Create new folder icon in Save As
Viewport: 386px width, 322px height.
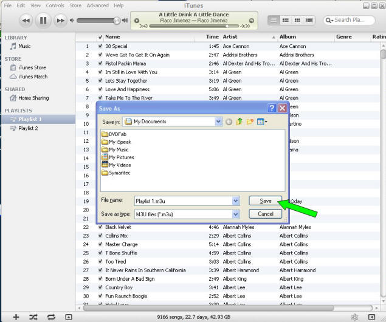coord(250,122)
